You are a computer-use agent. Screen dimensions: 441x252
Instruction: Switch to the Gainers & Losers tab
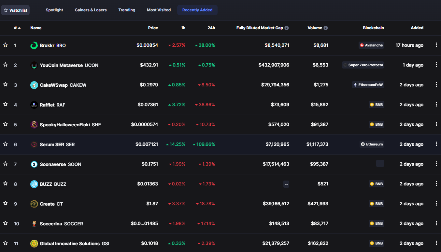[x=91, y=10]
